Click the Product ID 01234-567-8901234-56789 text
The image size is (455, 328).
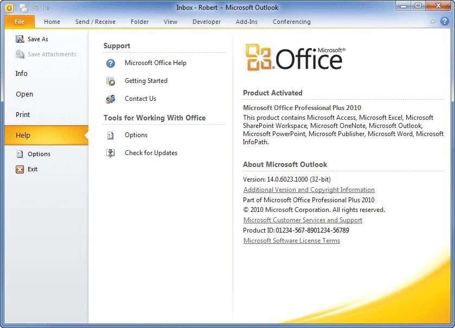click(296, 230)
